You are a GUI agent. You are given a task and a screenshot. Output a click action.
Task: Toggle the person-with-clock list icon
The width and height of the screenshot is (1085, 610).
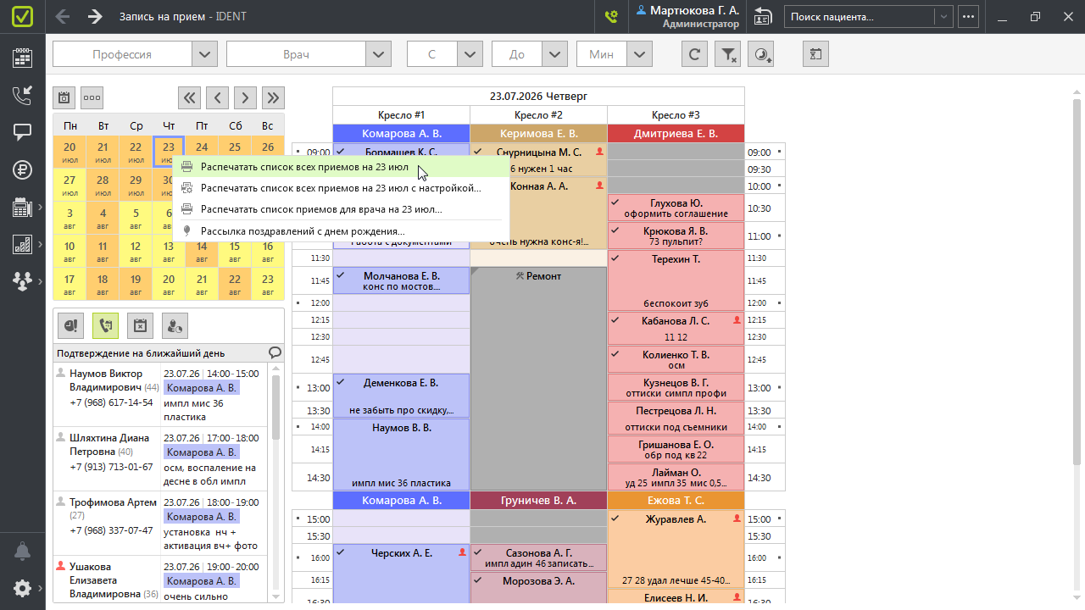tap(175, 324)
